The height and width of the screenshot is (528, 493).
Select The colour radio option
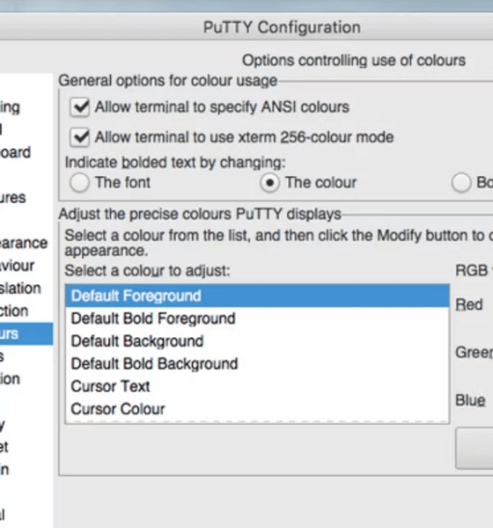click(x=269, y=183)
